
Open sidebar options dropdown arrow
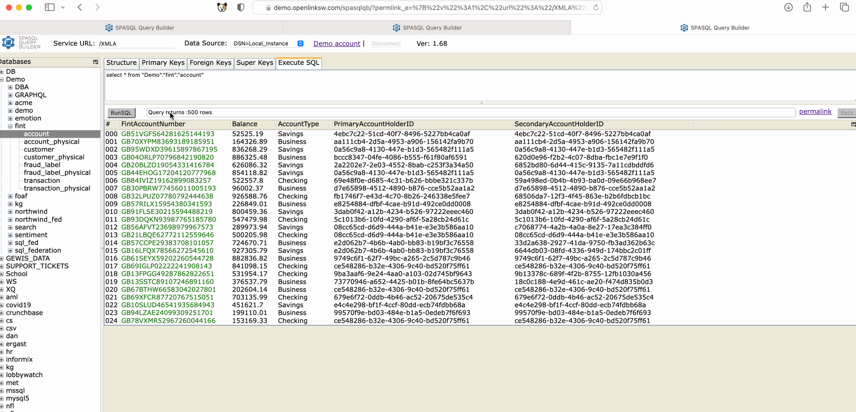coord(63,7)
